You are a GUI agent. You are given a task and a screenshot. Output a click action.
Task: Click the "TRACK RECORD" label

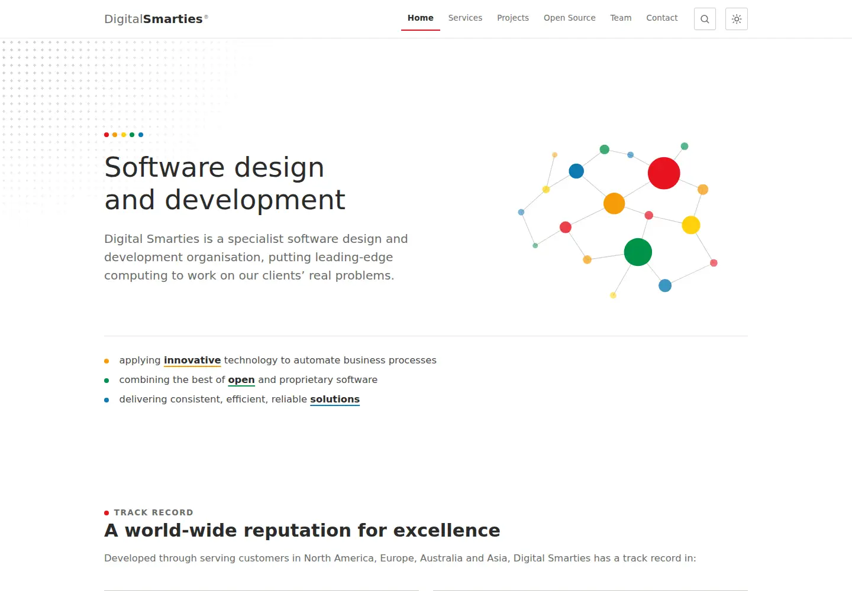(x=153, y=512)
